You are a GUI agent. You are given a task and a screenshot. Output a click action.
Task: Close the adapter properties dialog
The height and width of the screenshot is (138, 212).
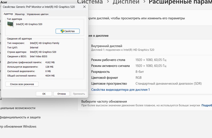point(84,7)
